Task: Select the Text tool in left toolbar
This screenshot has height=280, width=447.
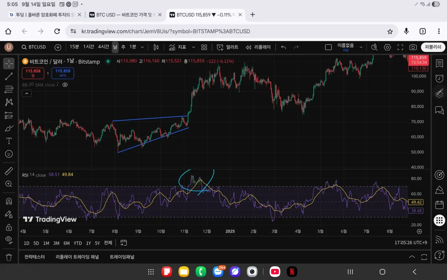Action: pos(9,141)
